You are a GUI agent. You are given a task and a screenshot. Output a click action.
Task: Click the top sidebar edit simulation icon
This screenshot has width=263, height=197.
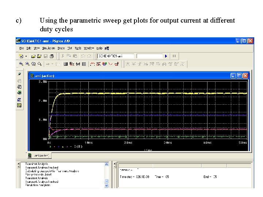click(19, 74)
